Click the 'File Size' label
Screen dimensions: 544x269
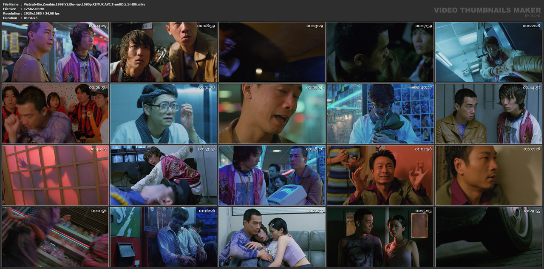(x=9, y=9)
